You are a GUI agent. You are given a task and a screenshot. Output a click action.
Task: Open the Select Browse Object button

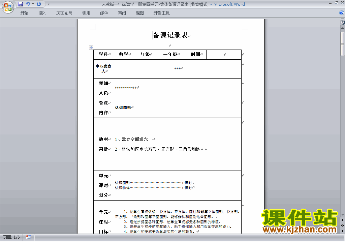(x=342, y=225)
